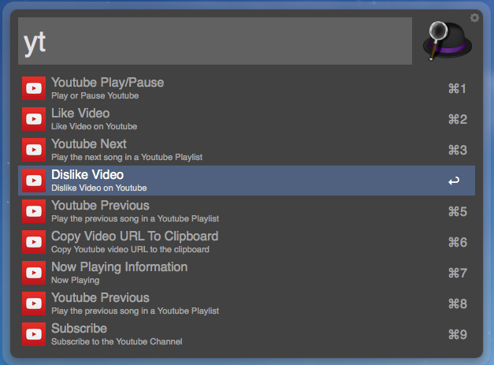Select the Youtube Play/Pause result
This screenshot has height=365, width=494.
tap(236, 88)
